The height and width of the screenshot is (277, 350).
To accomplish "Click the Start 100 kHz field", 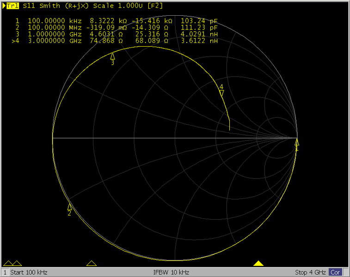I will (x=29, y=272).
